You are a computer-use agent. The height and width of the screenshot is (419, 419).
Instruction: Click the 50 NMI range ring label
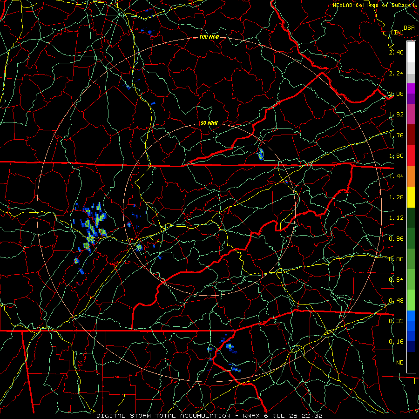[x=209, y=123]
